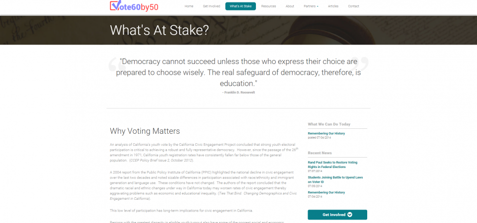This screenshot has width=477, height=223.
Task: Click the chevron icon in Get Involved button
Action: [x=350, y=215]
